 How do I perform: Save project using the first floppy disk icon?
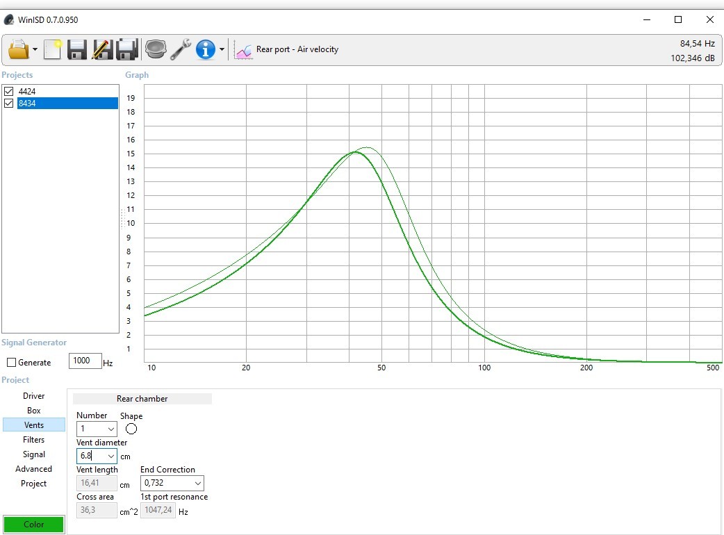pos(76,49)
